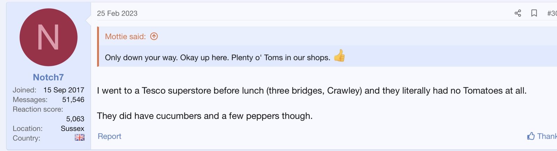Report this post
This screenshot has height=151, width=557.
(x=109, y=136)
